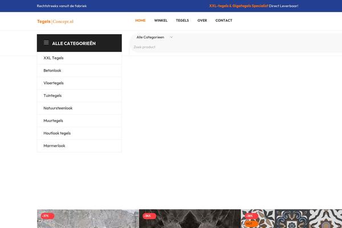Open the CONTACT menu item

(224, 21)
